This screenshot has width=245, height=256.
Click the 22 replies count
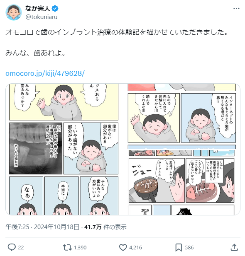pos(21,248)
